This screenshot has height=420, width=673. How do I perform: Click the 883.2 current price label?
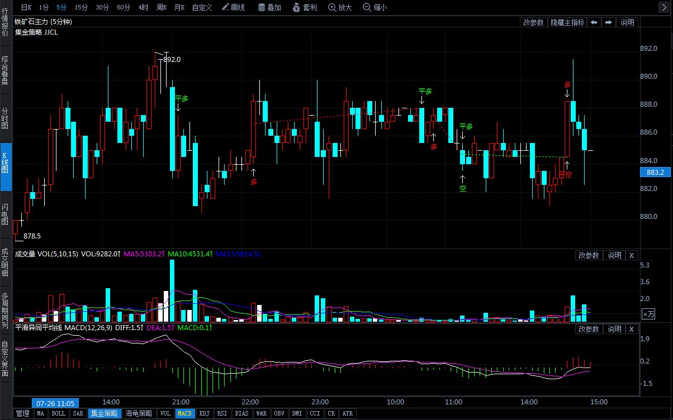coord(655,173)
